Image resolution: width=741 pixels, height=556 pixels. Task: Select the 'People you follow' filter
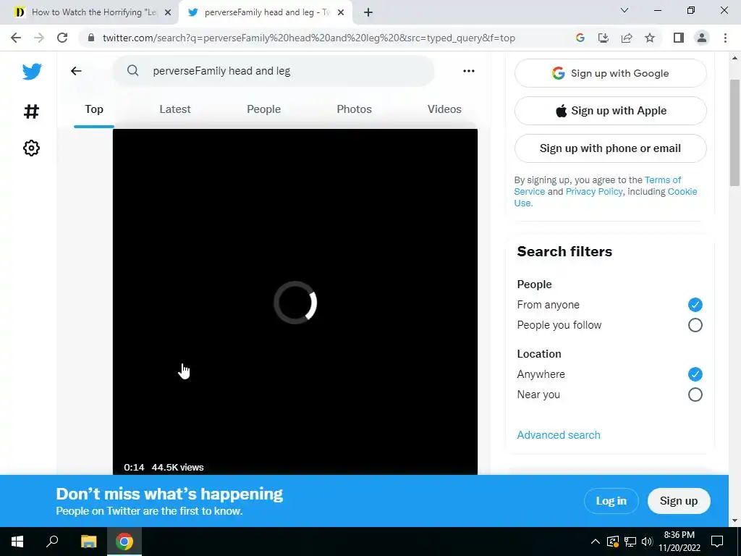point(695,325)
